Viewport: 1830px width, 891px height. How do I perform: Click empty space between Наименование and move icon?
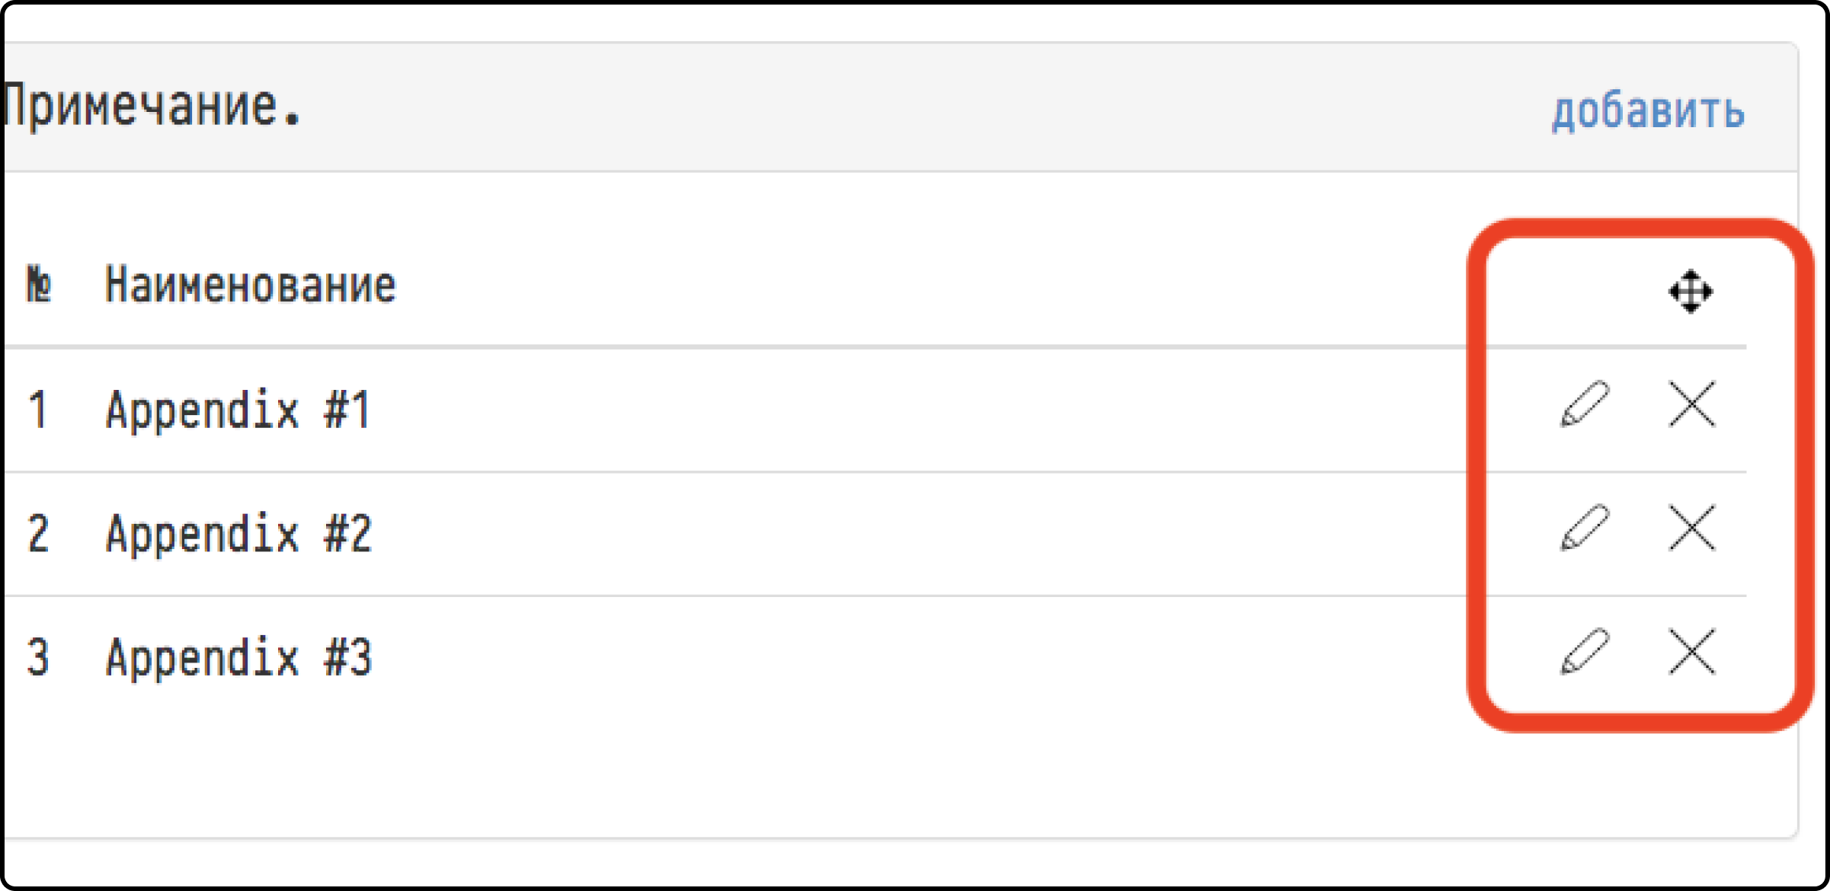click(914, 286)
